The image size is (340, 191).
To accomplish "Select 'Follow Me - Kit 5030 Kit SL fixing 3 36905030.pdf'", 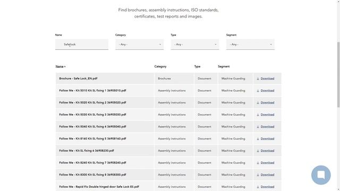I will (x=92, y=115).
